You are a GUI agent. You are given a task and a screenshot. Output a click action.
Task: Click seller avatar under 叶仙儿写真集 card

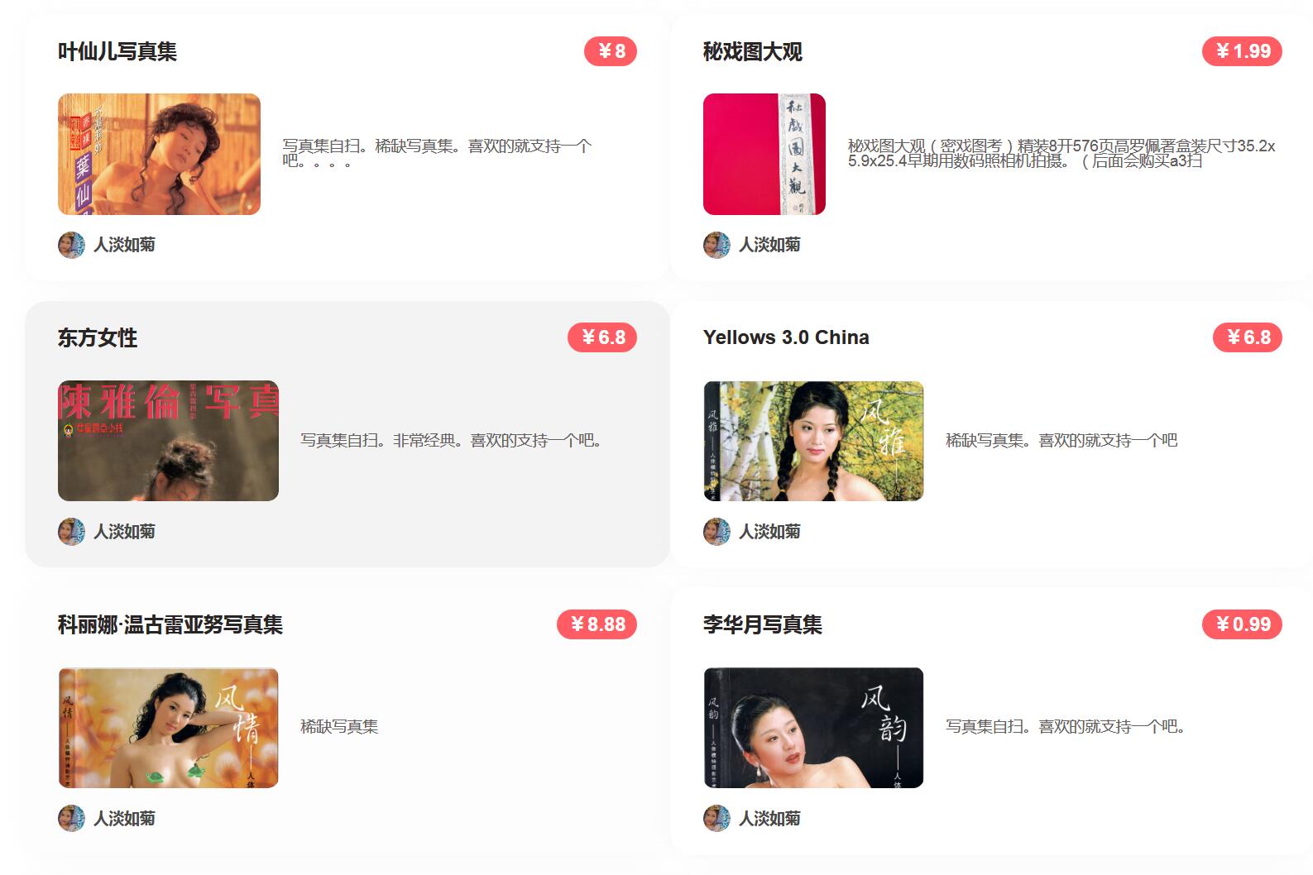[71, 245]
